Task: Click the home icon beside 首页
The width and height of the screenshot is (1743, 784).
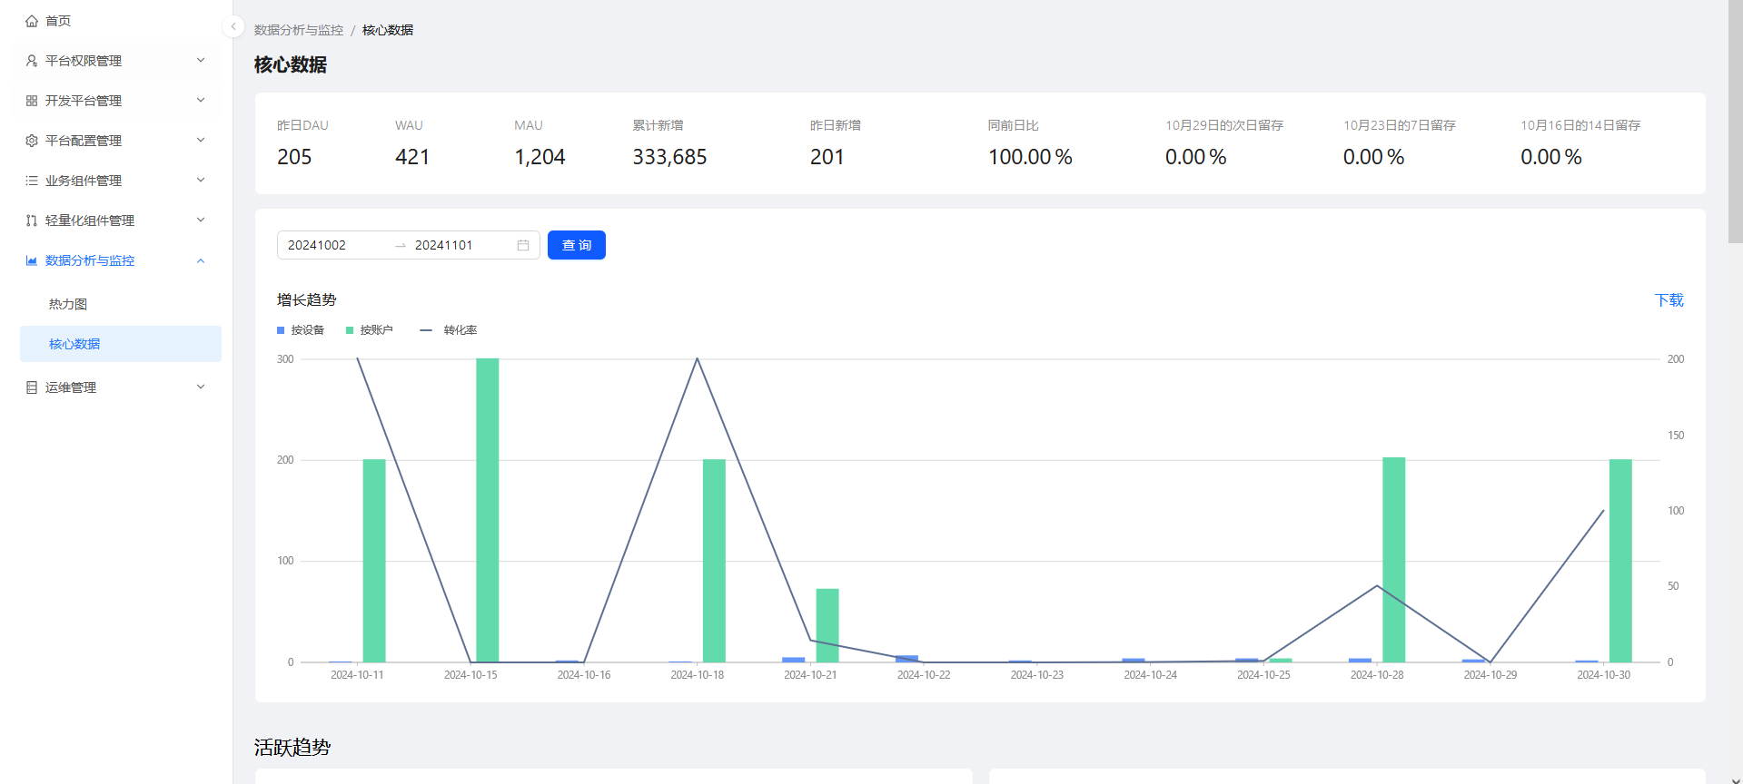Action: (x=32, y=21)
